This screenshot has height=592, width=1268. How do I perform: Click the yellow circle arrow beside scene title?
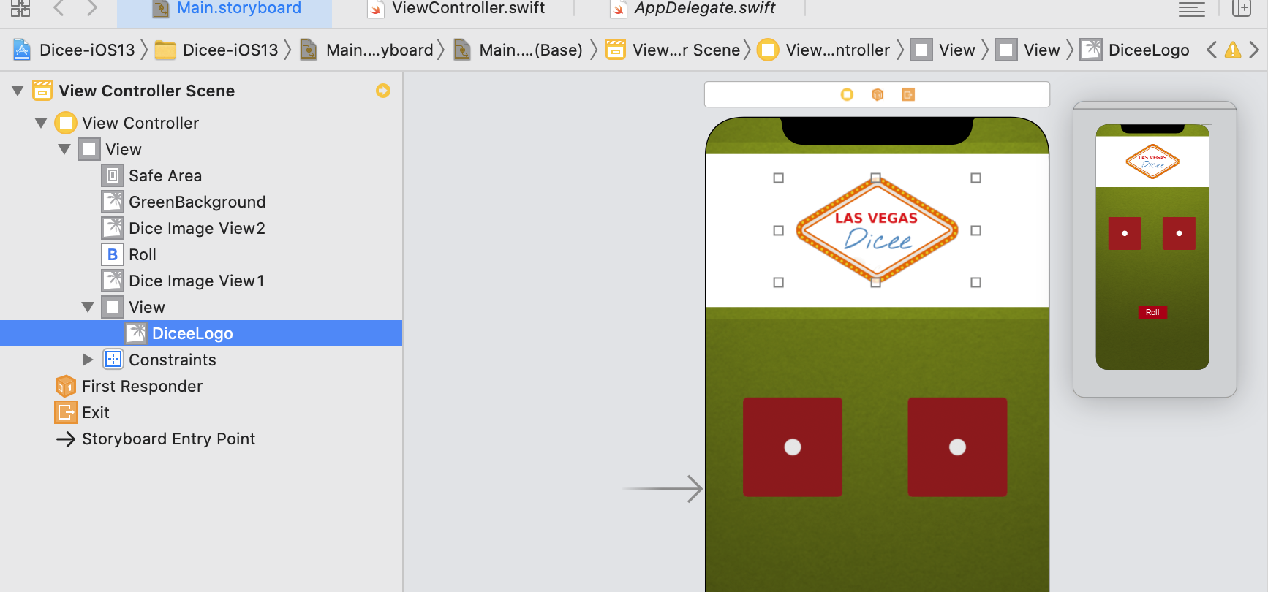click(383, 91)
